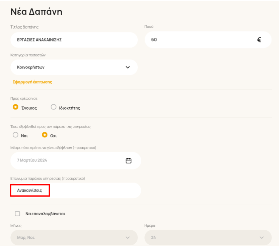Focus the Επωνυμία παρόχου υπηρεσίας field

(76, 191)
